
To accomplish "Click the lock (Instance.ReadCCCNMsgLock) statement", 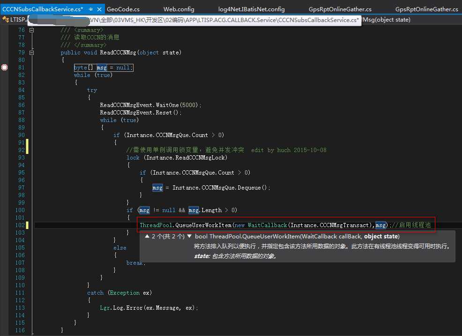I will click(x=177, y=158).
